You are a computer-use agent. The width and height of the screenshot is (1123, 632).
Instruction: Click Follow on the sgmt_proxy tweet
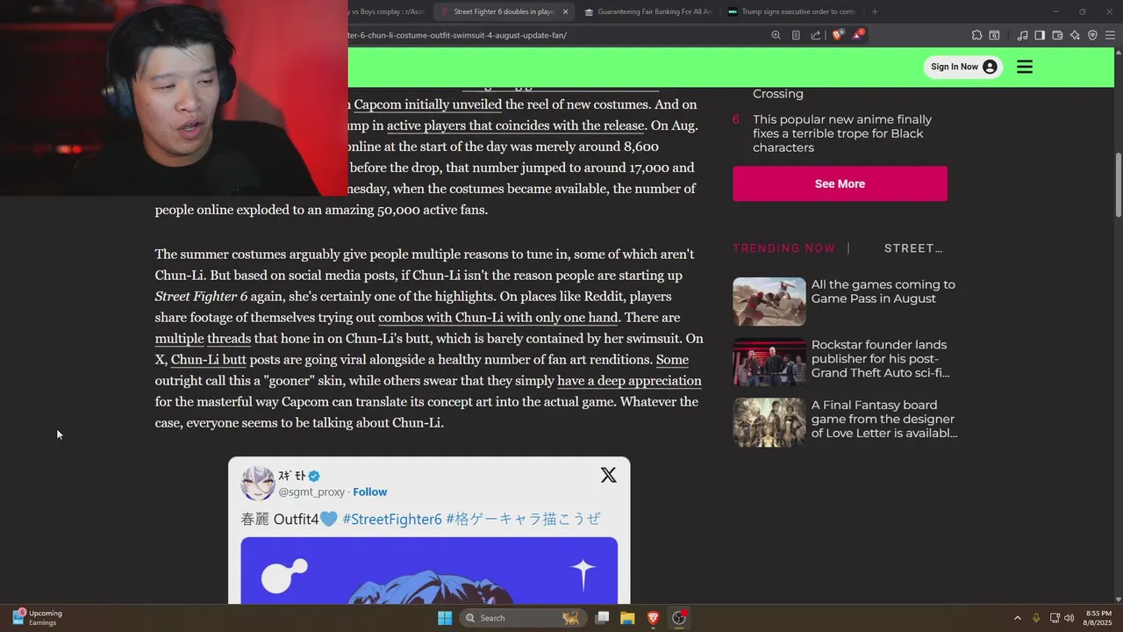coord(369,492)
